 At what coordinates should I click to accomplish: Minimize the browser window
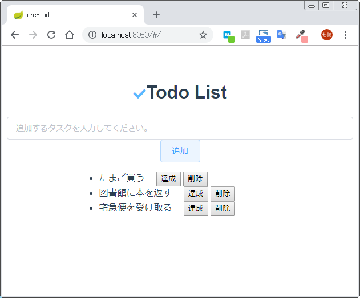[x=312, y=5]
